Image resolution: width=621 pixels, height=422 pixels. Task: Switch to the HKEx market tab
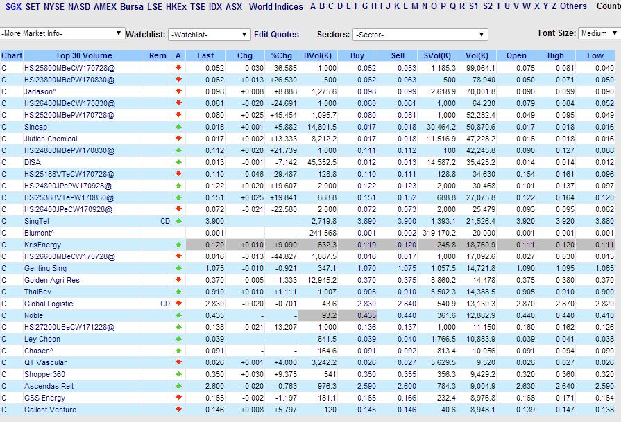pos(176,7)
